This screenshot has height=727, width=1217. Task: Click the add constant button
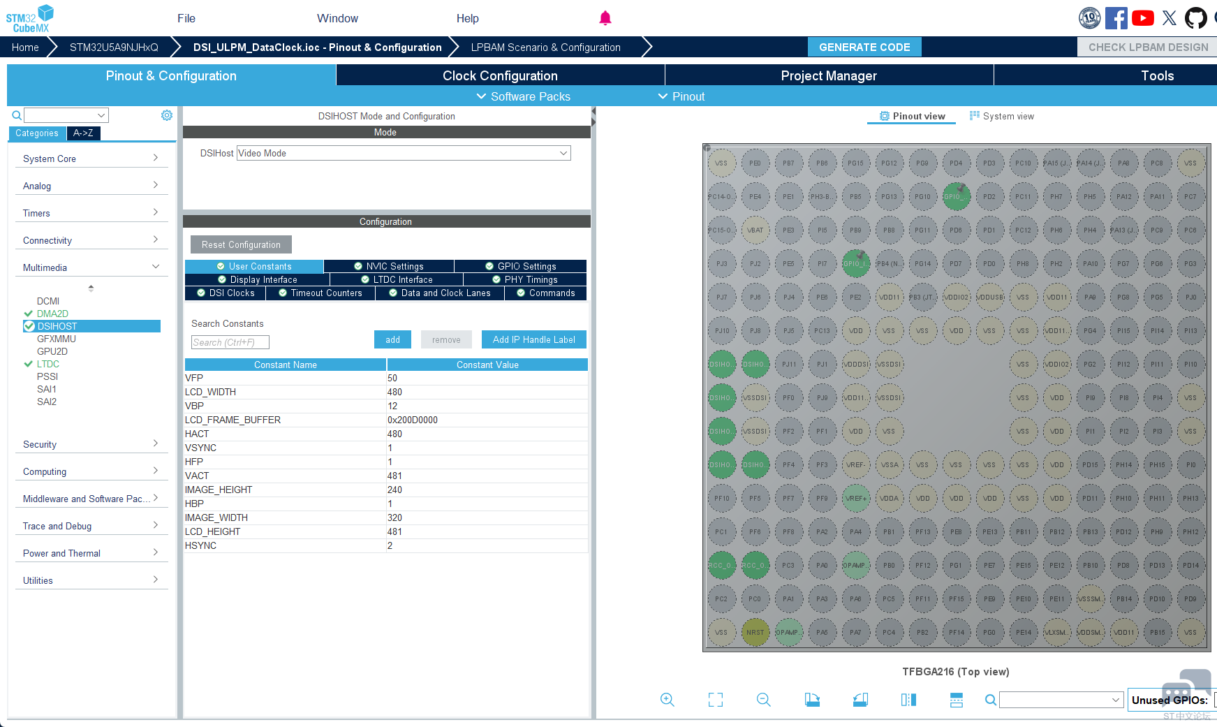tap(392, 339)
